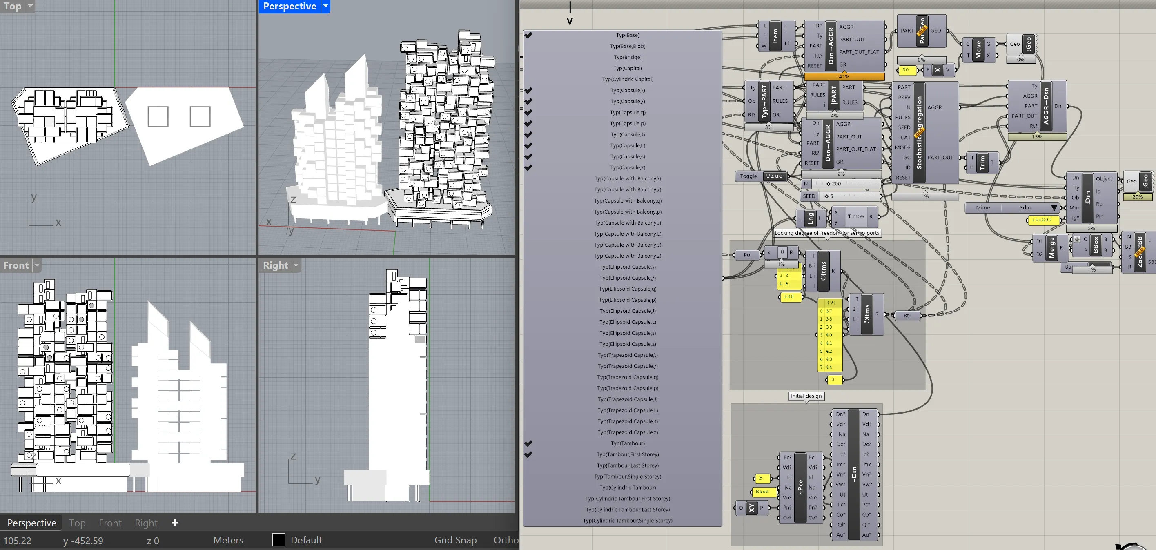Open the Right viewport title dropdown arrow
1156x550 pixels.
(x=296, y=265)
